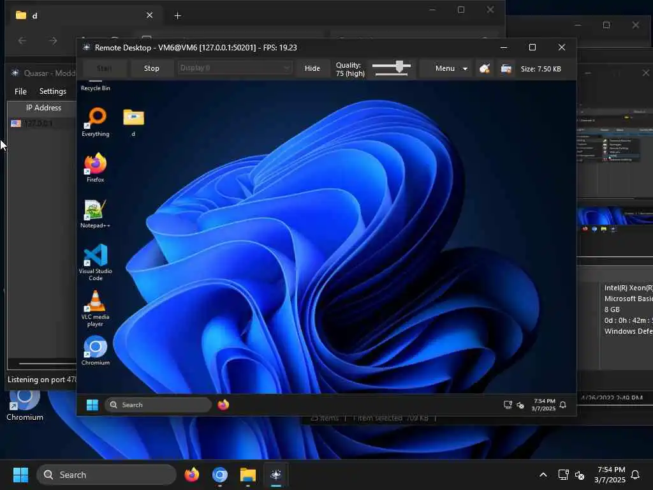Viewport: 653px width, 490px height.
Task: Go back in File Explorer
Action: 22,40
